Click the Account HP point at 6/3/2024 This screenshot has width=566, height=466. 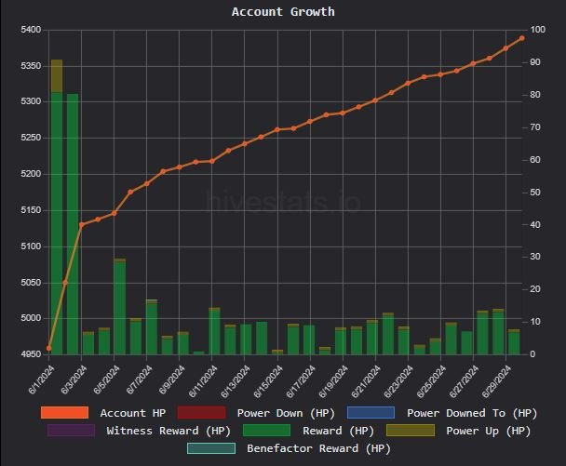[x=82, y=225]
